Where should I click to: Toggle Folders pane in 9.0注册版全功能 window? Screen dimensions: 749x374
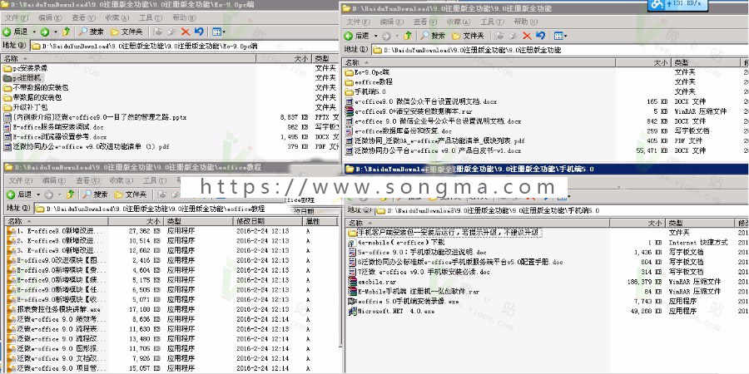point(468,36)
